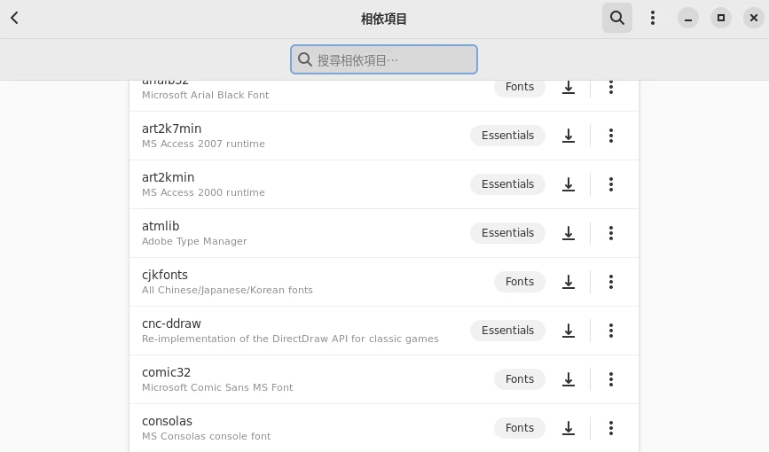Install comic32 font via download icon

(569, 379)
